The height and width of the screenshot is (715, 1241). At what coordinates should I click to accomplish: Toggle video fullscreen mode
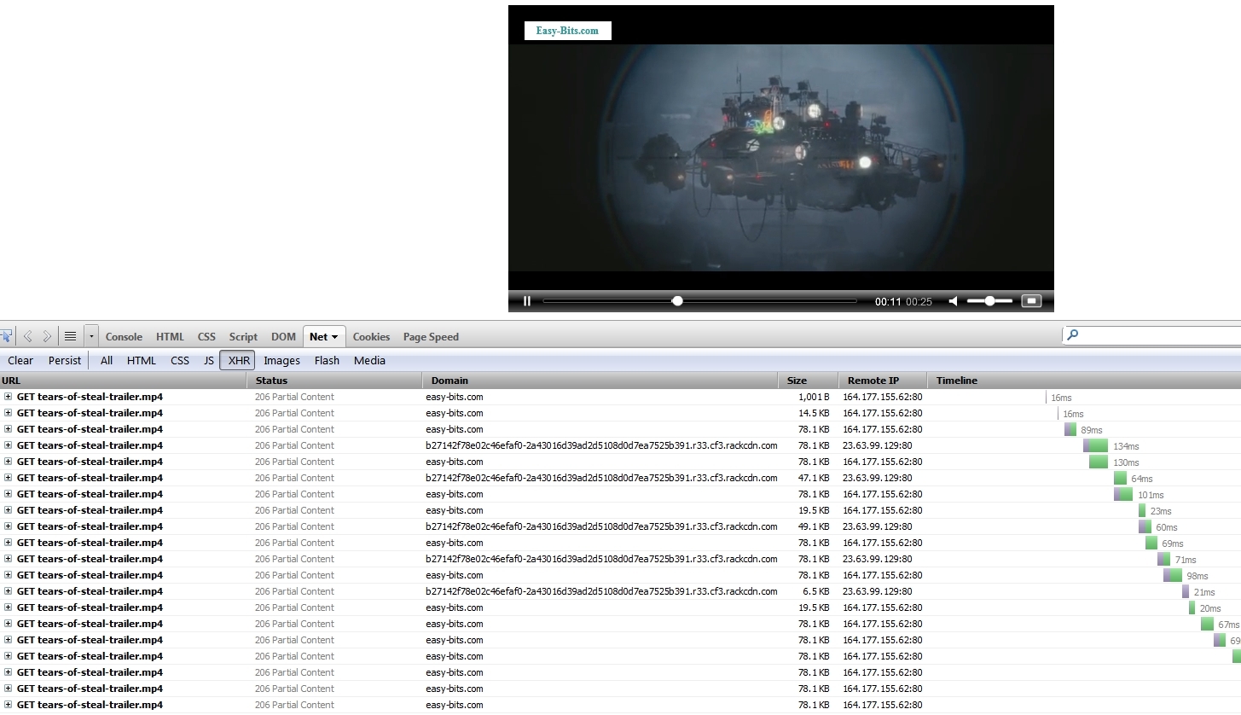(1032, 301)
